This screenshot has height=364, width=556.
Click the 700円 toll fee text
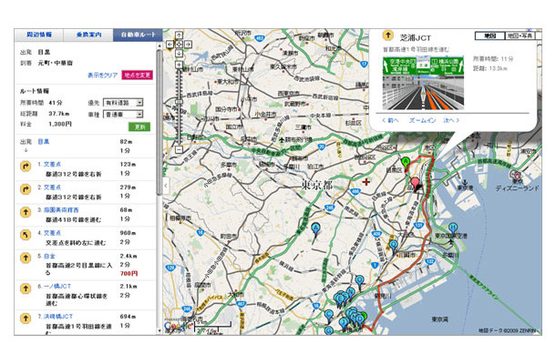pos(129,273)
